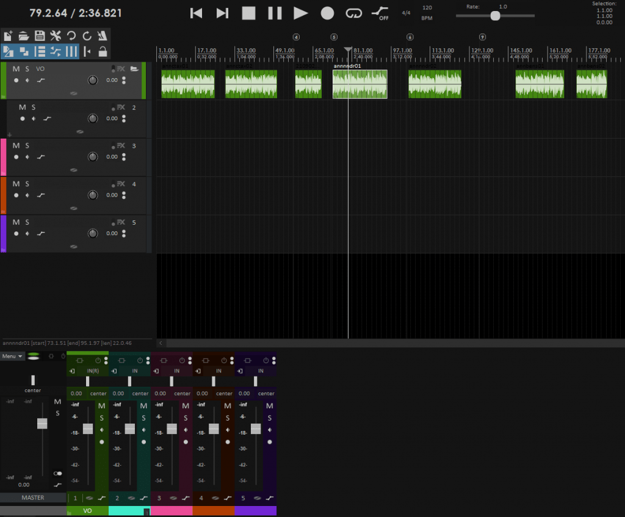
Task: Click the folder icon on VO track
Action: [x=134, y=68]
